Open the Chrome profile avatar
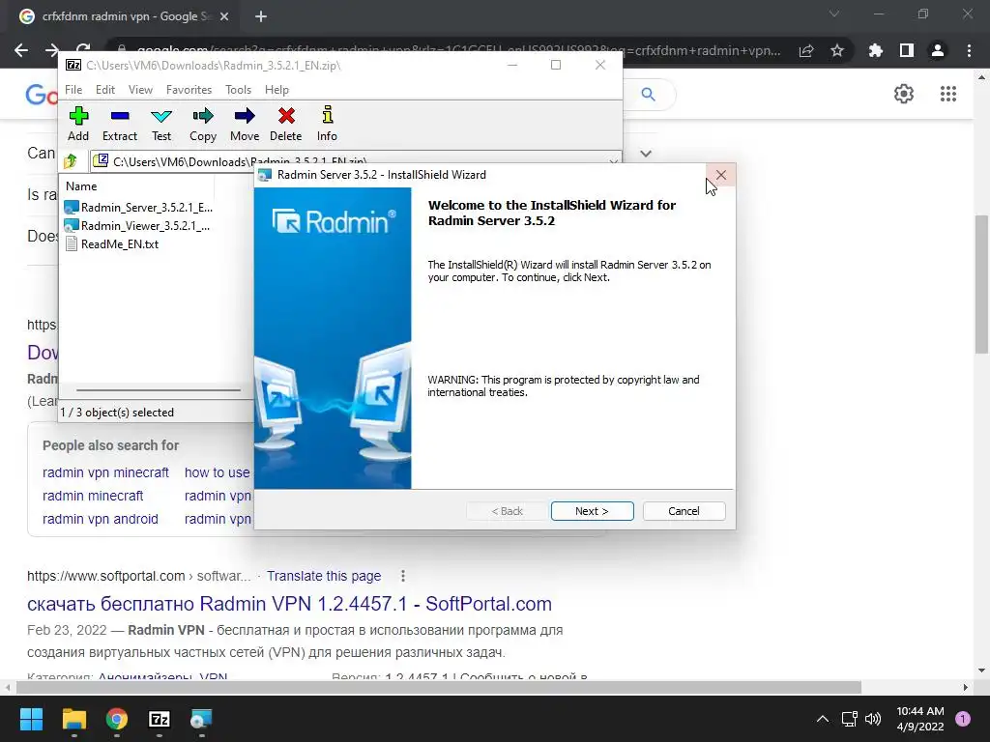 [938, 50]
